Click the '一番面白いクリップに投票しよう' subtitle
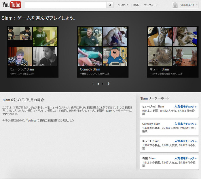The width and height of the screenshot is (201, 179). point(95,74)
